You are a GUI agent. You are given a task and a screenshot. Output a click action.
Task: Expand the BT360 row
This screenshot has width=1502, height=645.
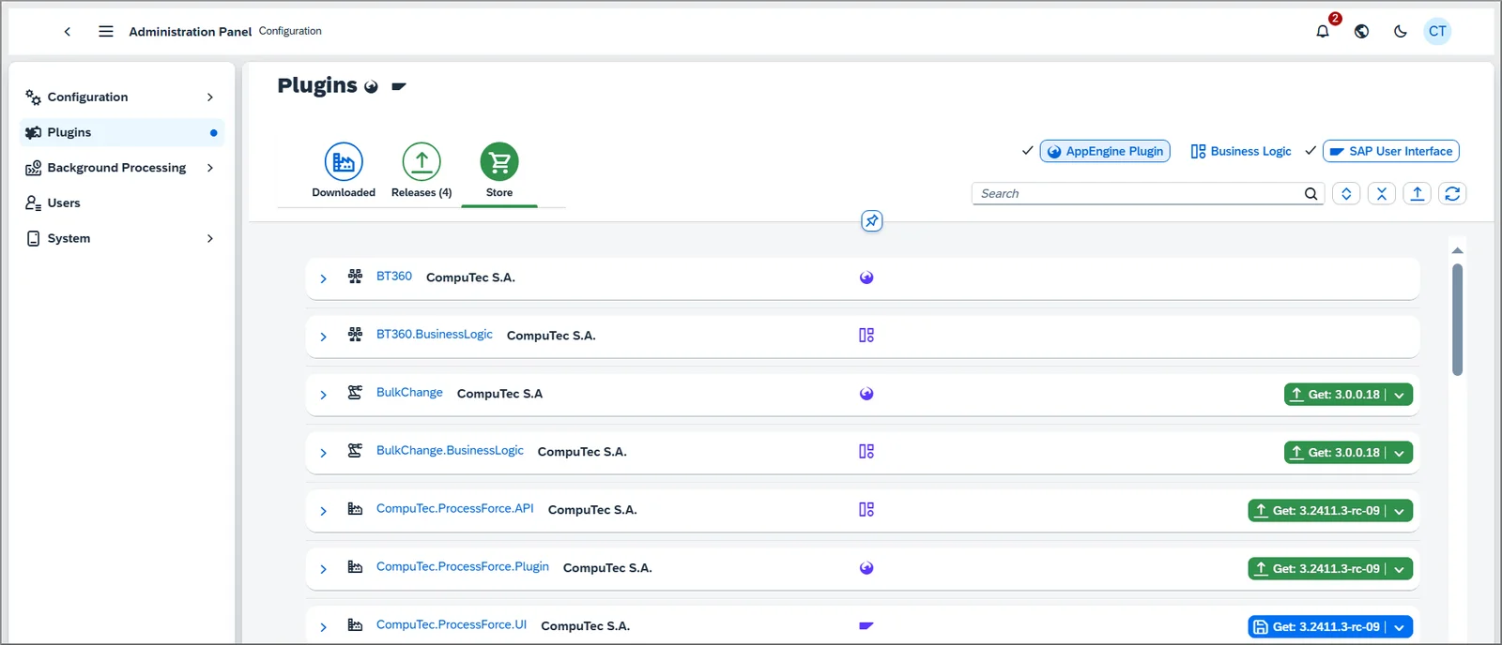click(x=323, y=278)
